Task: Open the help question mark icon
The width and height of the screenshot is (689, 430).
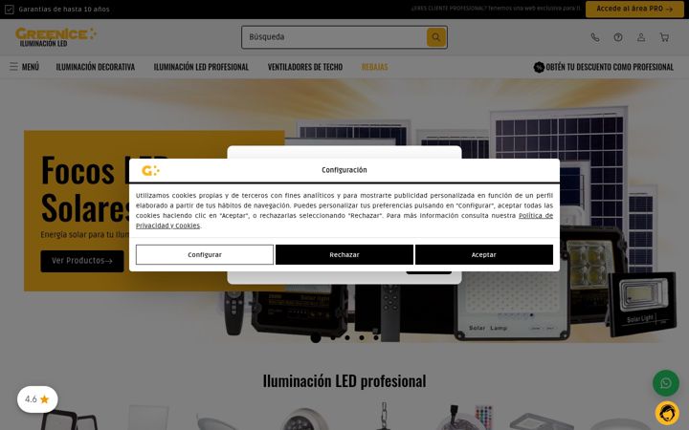Action: pyautogui.click(x=618, y=37)
